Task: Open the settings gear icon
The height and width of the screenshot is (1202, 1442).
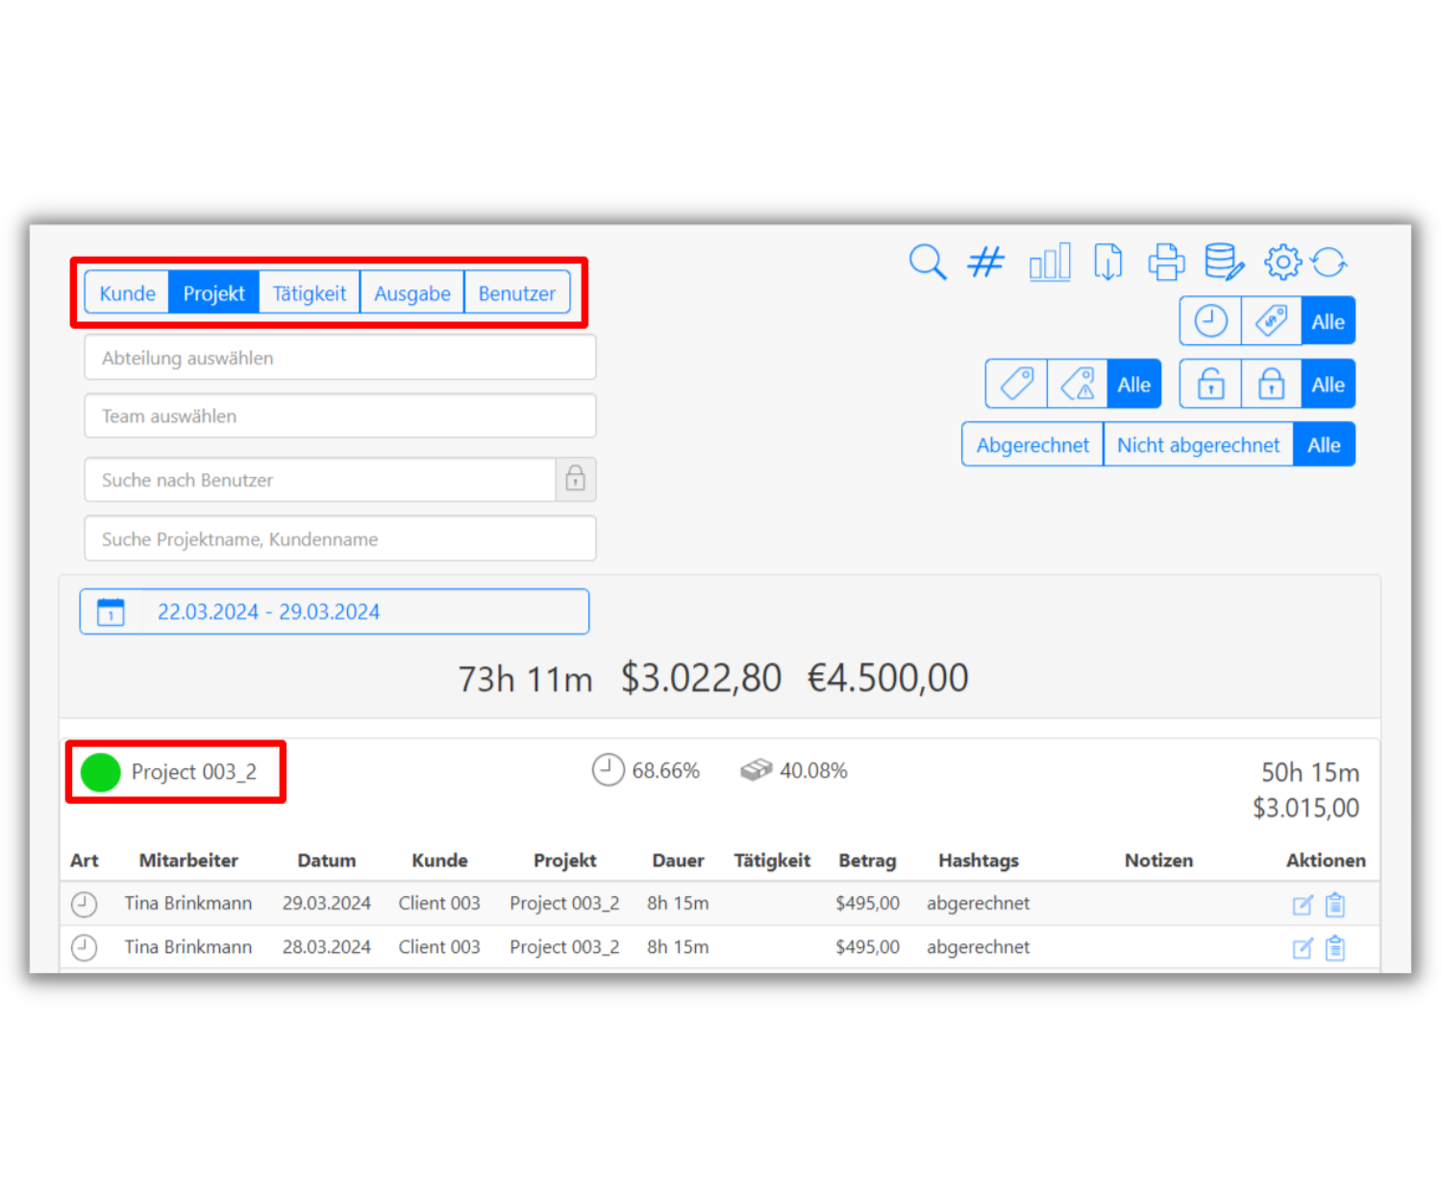Action: 1282,262
